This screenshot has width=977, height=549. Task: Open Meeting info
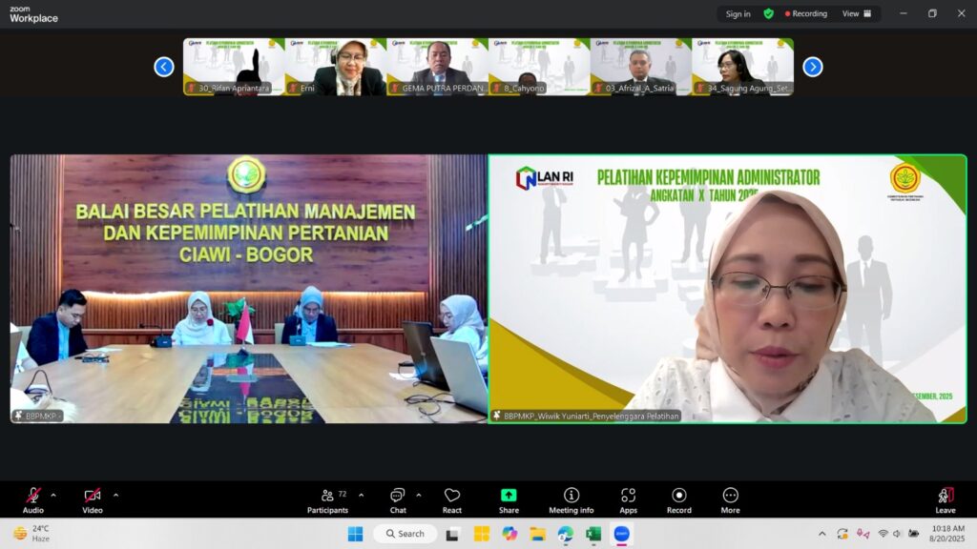point(571,500)
